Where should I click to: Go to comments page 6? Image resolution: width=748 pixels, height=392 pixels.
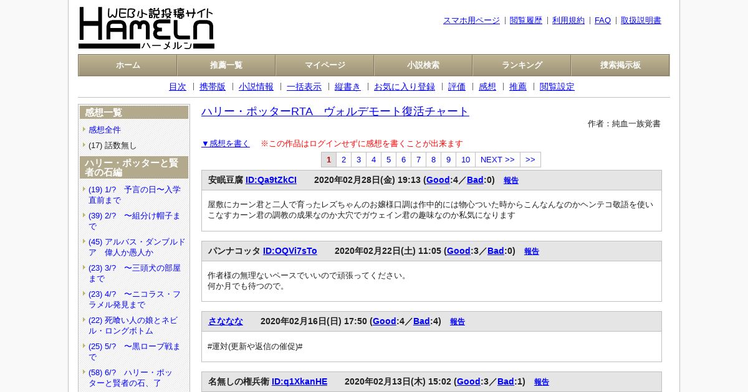click(403, 160)
